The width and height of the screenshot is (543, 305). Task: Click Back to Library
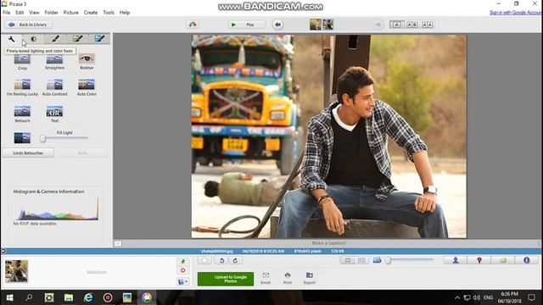29,25
